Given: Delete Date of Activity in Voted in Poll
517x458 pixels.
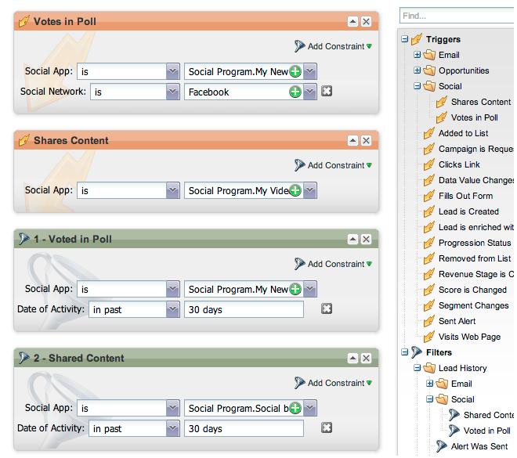Looking at the screenshot, I should point(327,309).
